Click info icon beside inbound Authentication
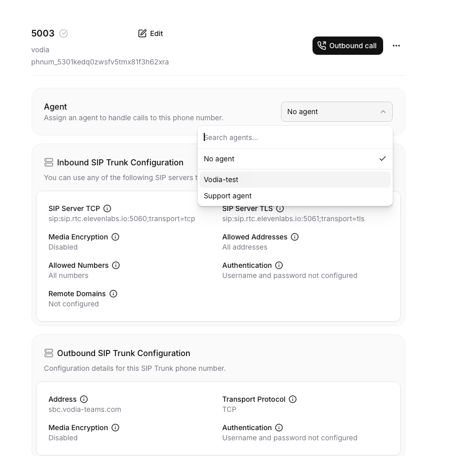This screenshot has width=469, height=456. (279, 265)
